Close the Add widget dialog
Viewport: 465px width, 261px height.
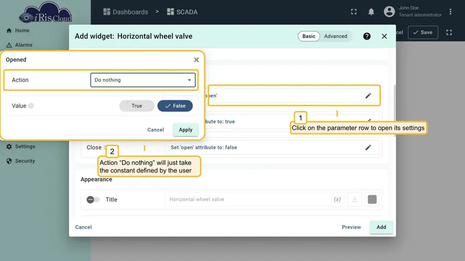[x=384, y=36]
